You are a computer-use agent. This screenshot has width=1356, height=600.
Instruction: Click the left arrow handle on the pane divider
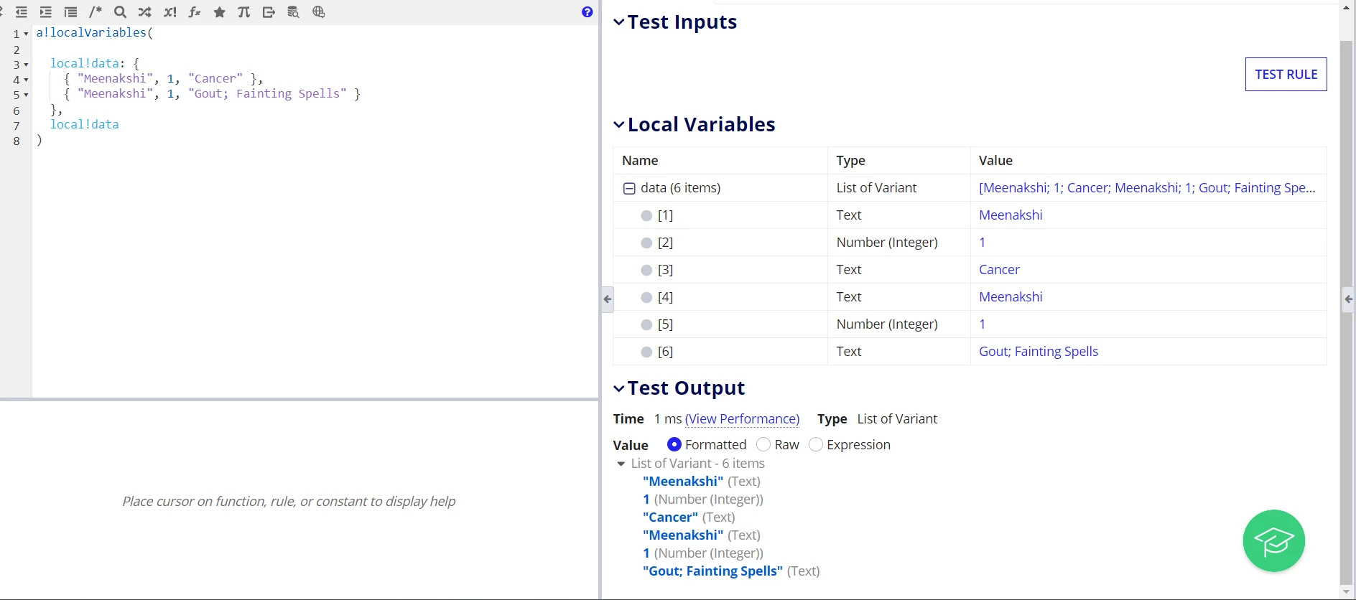pos(608,299)
